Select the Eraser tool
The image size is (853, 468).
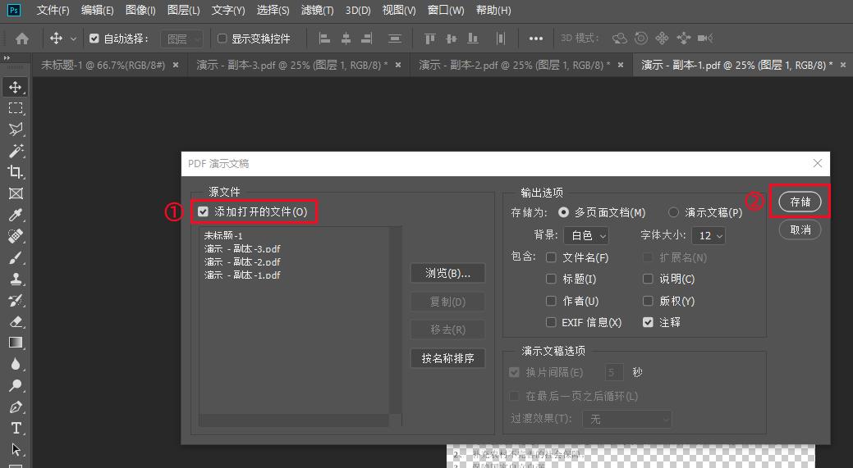(x=16, y=321)
